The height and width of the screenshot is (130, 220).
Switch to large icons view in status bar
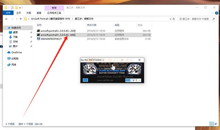[x=216, y=124]
